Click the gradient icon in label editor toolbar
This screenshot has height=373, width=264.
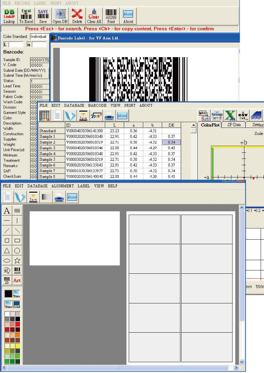click(46, 197)
